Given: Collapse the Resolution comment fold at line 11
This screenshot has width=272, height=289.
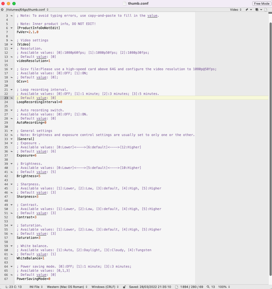Looking at the screenshot, I should click(x=12, y=49).
